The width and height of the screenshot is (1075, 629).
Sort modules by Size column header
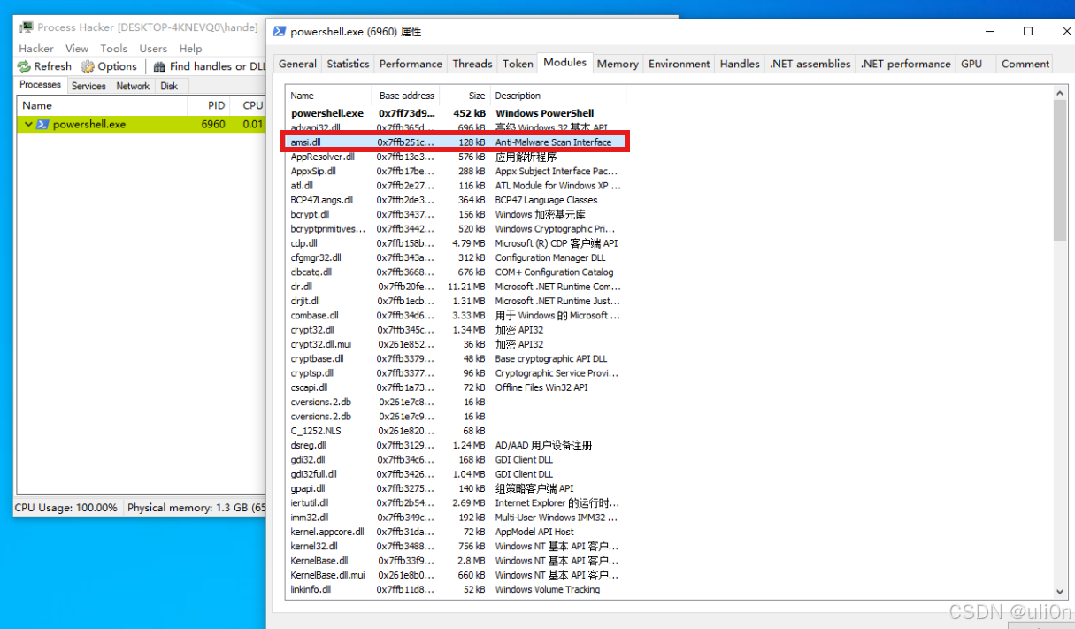[465, 96]
